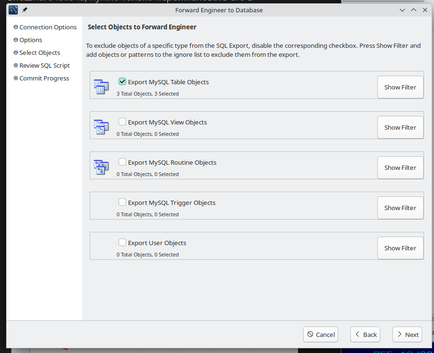This screenshot has height=353, width=434.
Task: Uncheck Export MySQL Table Objects checkbox
Action: coord(122,82)
